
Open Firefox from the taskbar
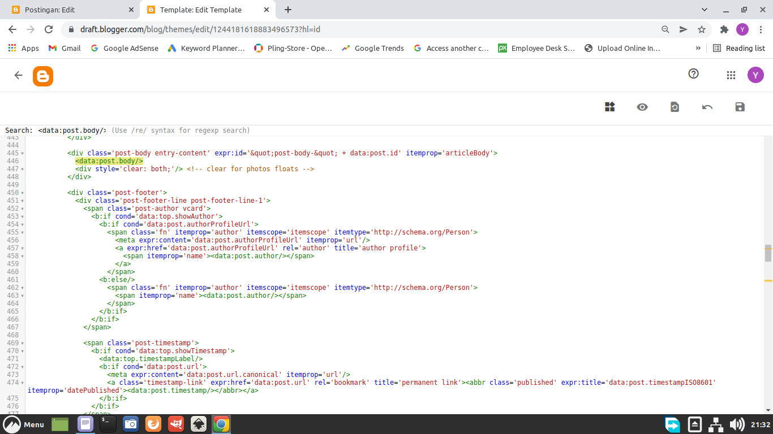click(x=153, y=424)
